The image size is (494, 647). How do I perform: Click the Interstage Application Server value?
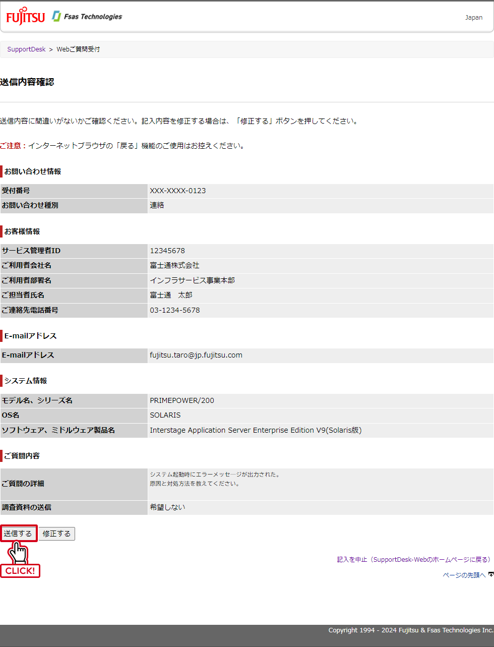coord(256,430)
